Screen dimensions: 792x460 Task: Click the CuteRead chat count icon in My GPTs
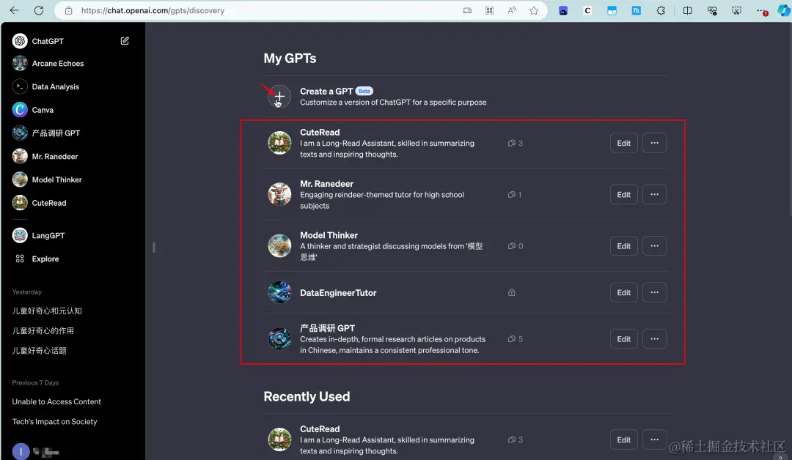point(512,144)
